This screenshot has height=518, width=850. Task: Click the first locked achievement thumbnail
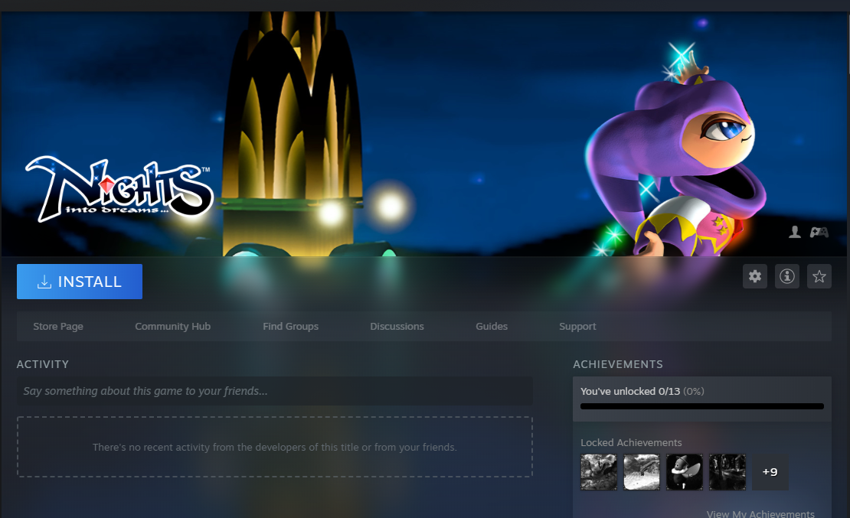point(599,472)
